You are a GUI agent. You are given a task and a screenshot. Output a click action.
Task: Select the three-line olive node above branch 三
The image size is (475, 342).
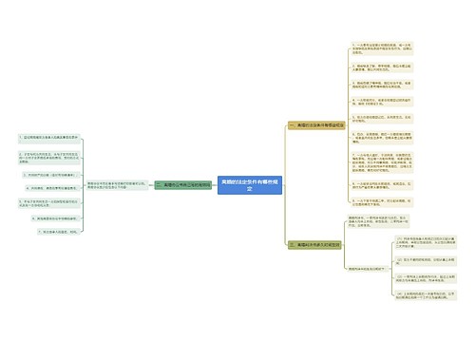[378, 221]
